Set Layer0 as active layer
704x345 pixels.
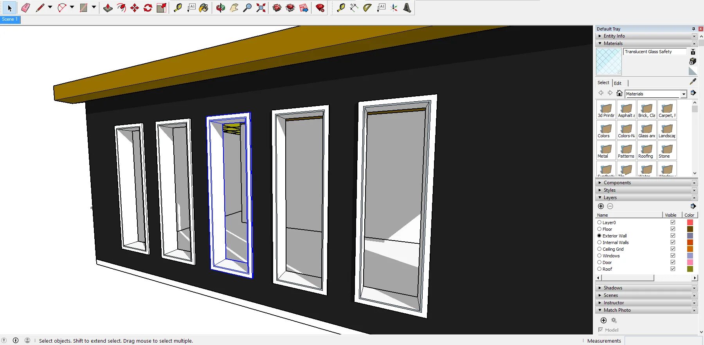(599, 223)
